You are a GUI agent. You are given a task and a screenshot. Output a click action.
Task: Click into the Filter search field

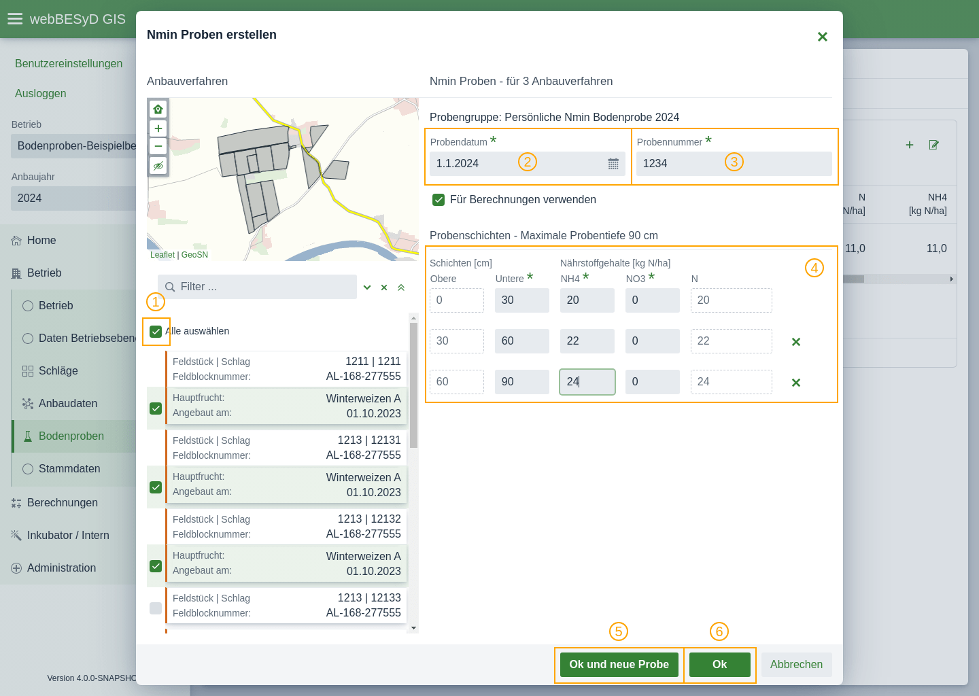257,287
